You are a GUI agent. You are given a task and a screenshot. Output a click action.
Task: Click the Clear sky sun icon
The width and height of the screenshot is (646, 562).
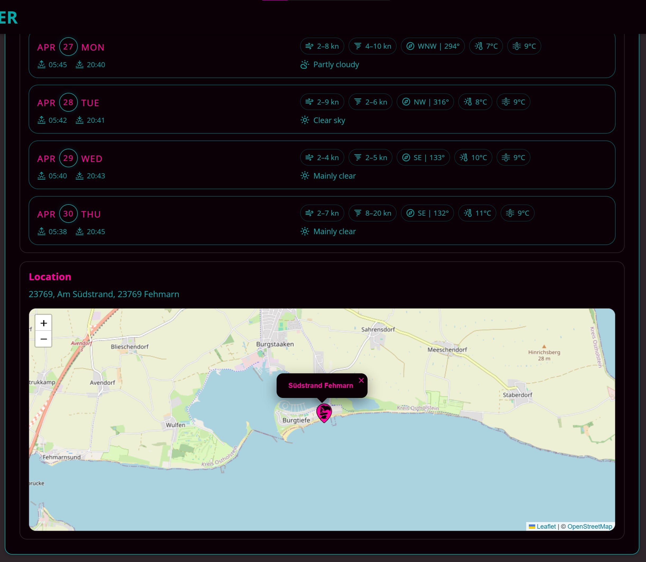click(x=305, y=120)
